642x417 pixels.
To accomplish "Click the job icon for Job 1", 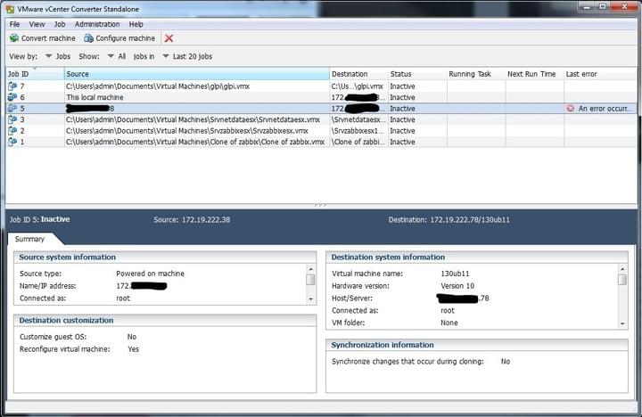I will pos(12,142).
